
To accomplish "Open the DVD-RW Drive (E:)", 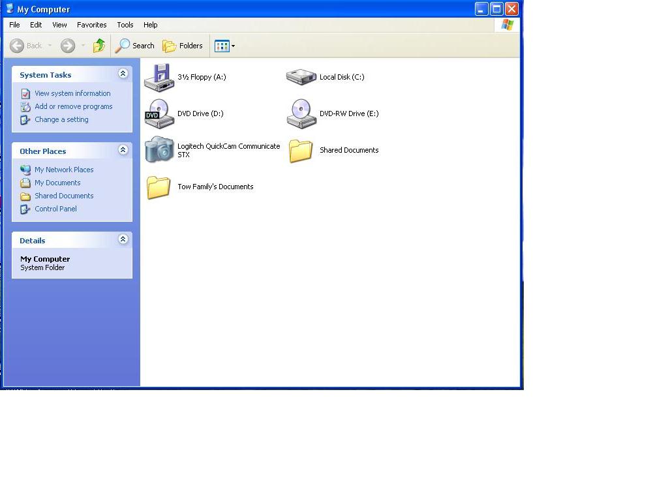I will pos(301,113).
